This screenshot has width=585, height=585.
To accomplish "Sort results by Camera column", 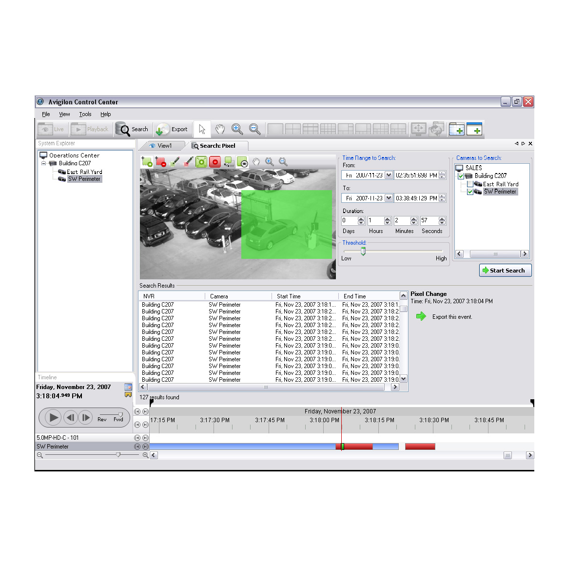I will point(238,296).
